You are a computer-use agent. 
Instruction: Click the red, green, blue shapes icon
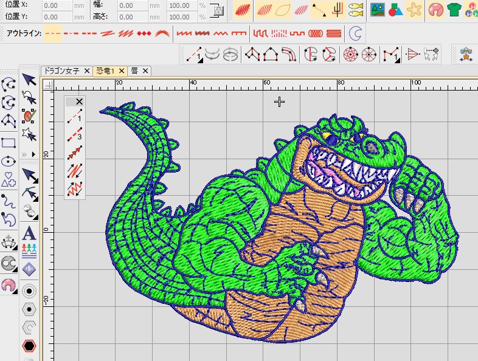[396, 10]
